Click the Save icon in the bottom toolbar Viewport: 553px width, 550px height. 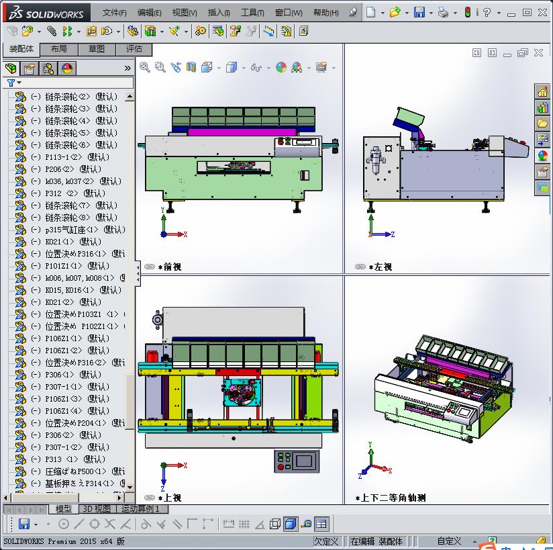tap(23, 524)
